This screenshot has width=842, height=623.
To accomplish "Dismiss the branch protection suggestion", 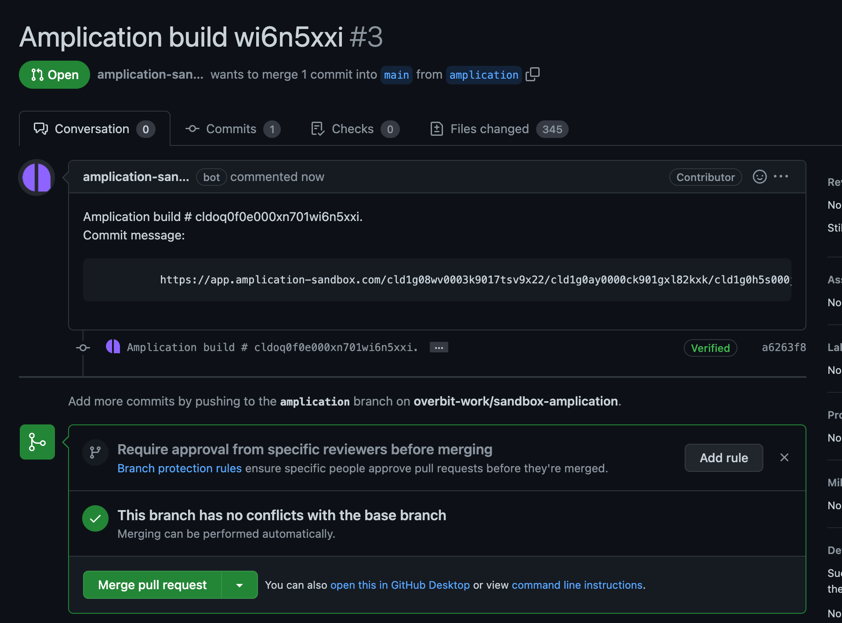I will pos(785,457).
